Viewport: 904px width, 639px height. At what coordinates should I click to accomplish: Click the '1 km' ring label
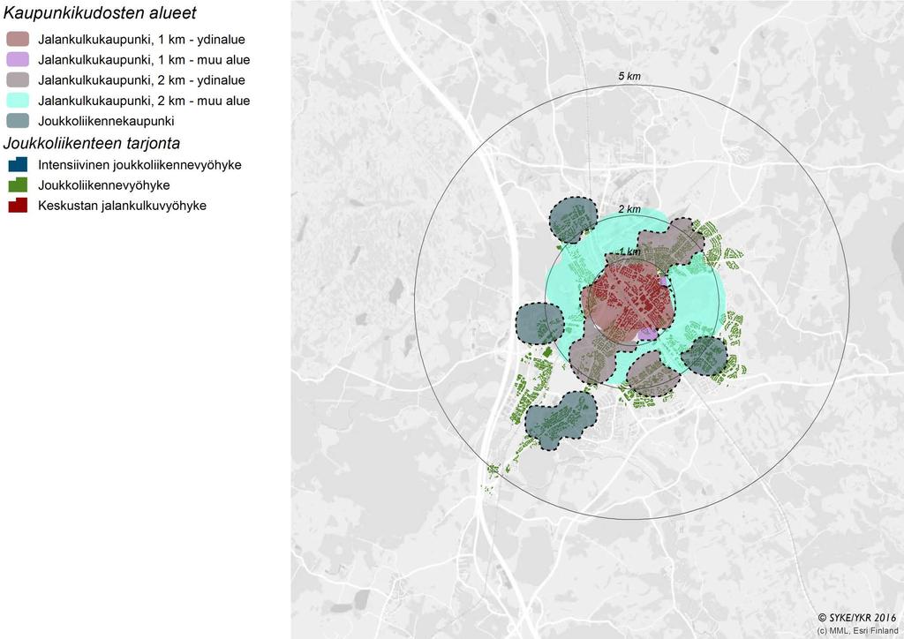pyautogui.click(x=629, y=252)
